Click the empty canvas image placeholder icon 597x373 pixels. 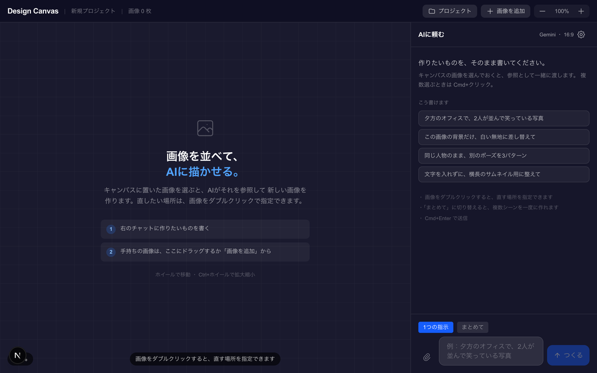pyautogui.click(x=205, y=128)
